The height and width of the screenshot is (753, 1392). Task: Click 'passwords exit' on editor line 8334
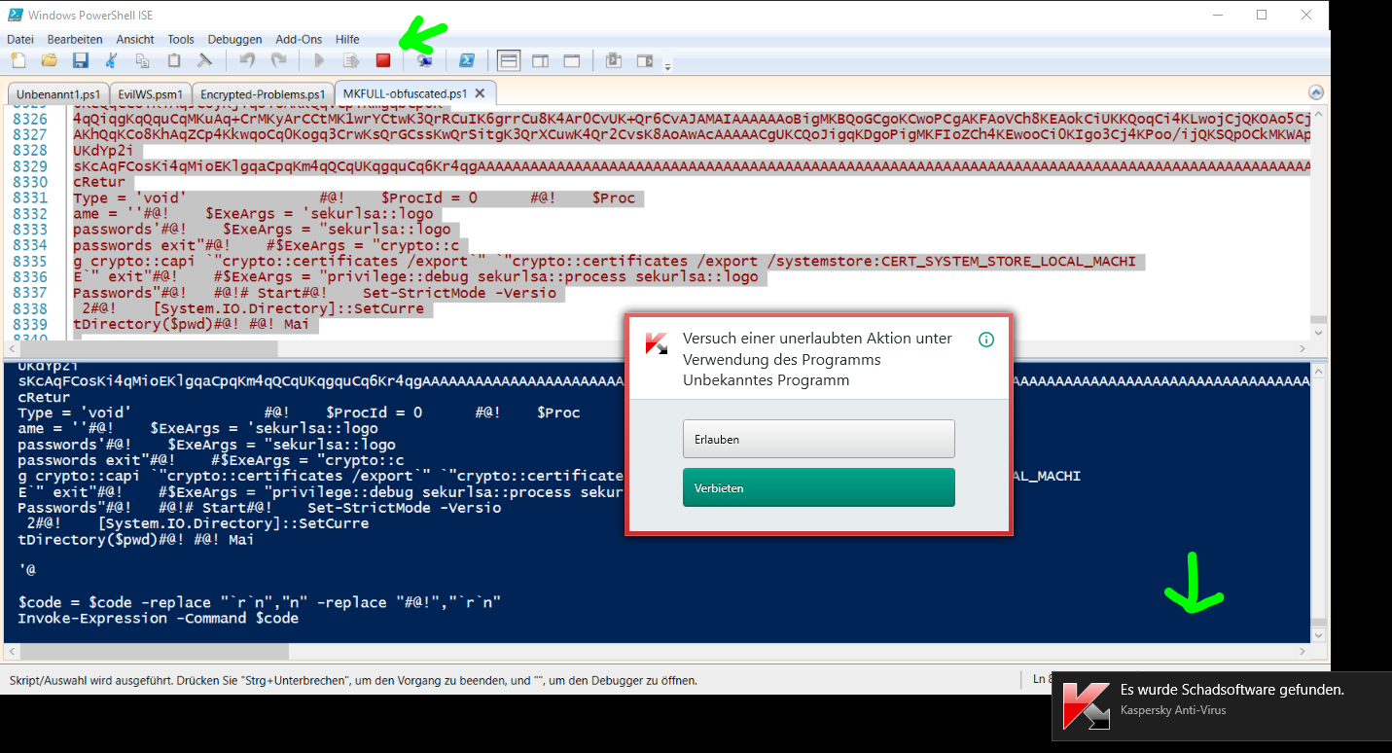click(135, 245)
